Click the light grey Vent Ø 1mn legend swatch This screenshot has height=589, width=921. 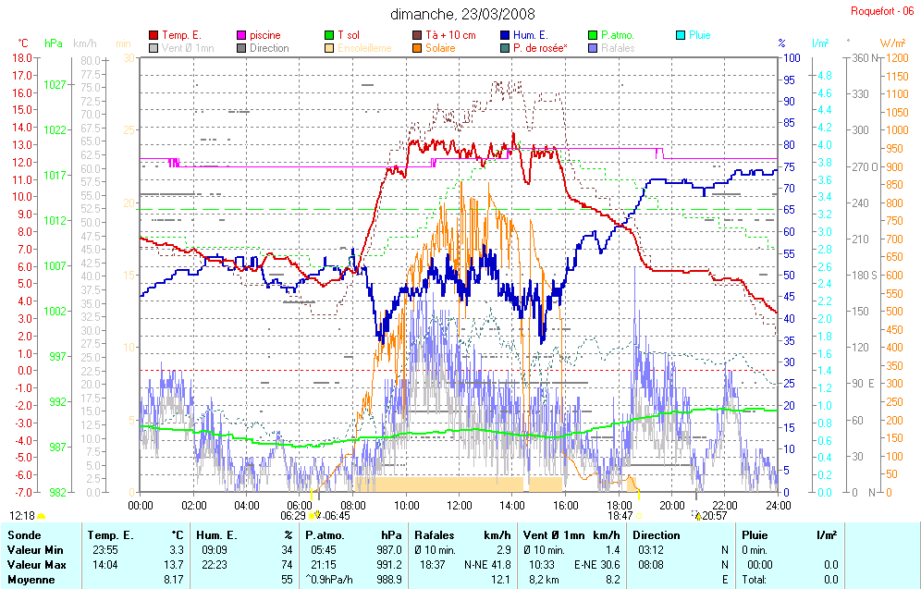153,48
